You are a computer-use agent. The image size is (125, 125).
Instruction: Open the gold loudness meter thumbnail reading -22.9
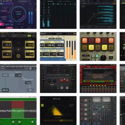point(18,46)
